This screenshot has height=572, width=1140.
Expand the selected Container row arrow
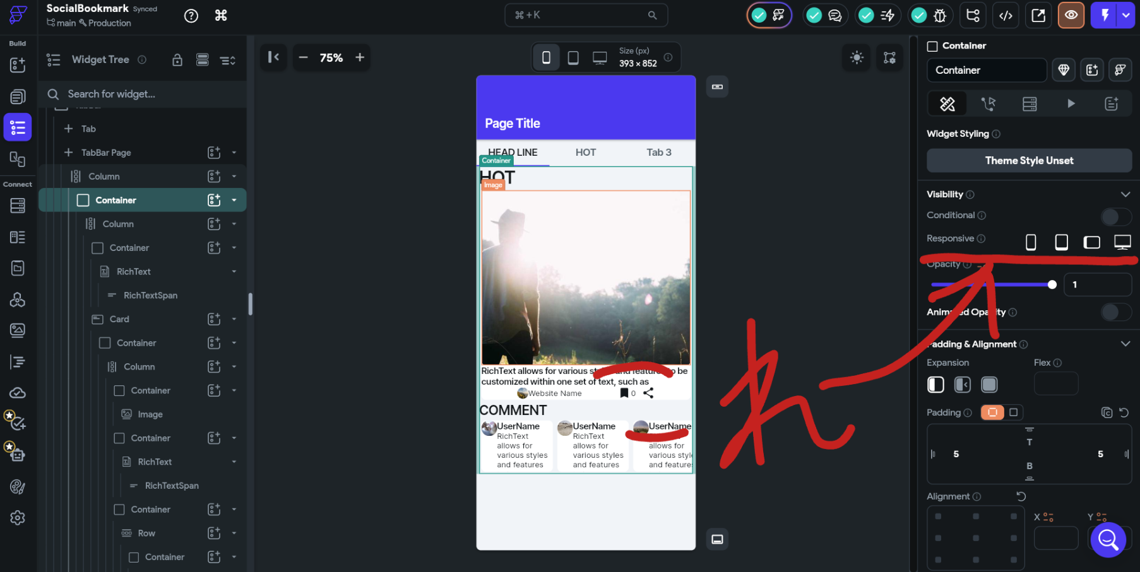[234, 200]
